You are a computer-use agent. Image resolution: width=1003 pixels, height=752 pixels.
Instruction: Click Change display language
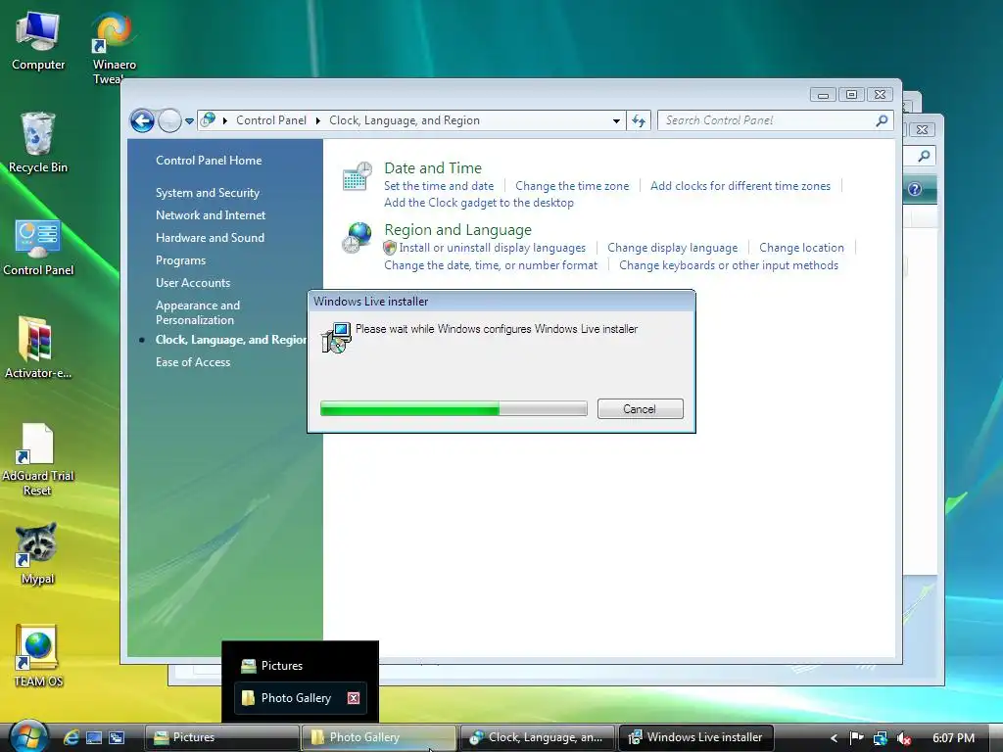672,248
